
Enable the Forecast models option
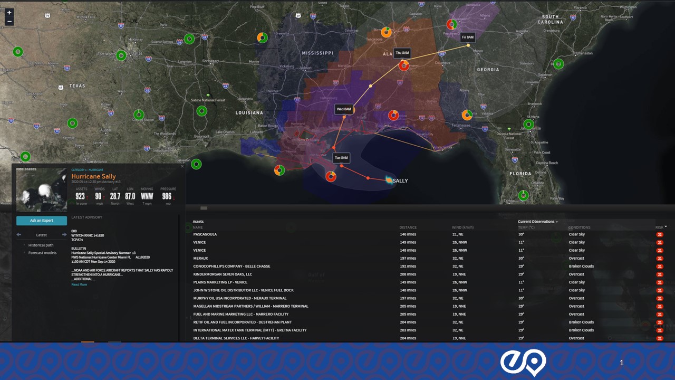pos(42,253)
